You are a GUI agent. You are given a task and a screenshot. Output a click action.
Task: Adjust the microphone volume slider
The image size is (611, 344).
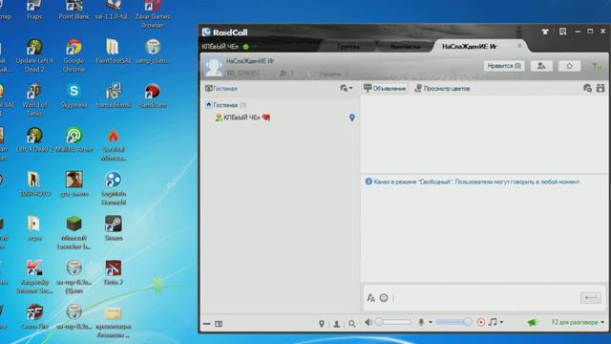[x=454, y=322]
